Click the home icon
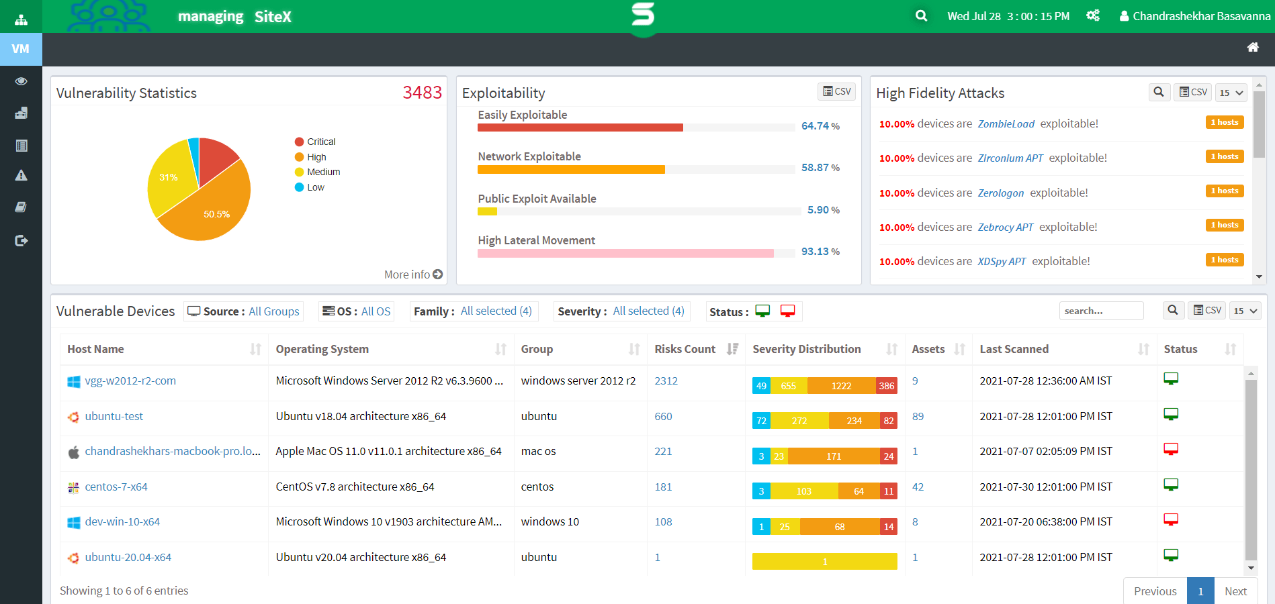The image size is (1275, 604). (1253, 47)
